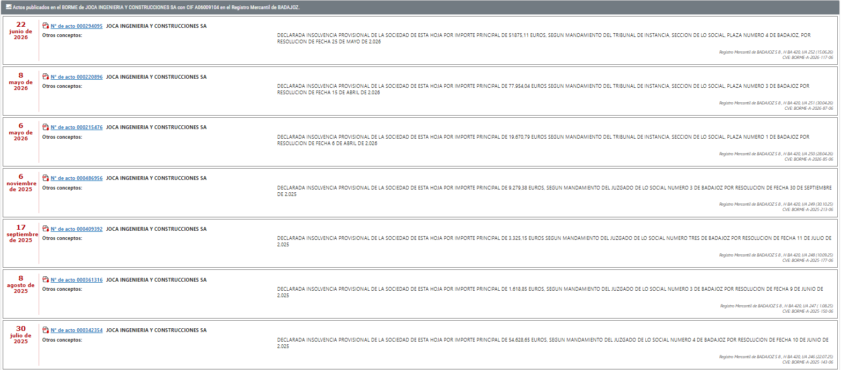Click CVE: BORME-A-2026-117-06 reference

(808, 57)
